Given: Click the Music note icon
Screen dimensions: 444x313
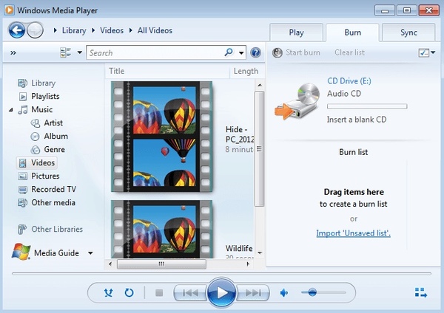Looking at the screenshot, I should (23, 109).
